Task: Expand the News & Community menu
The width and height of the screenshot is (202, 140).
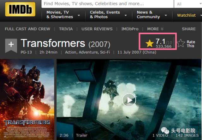Action: [152, 15]
